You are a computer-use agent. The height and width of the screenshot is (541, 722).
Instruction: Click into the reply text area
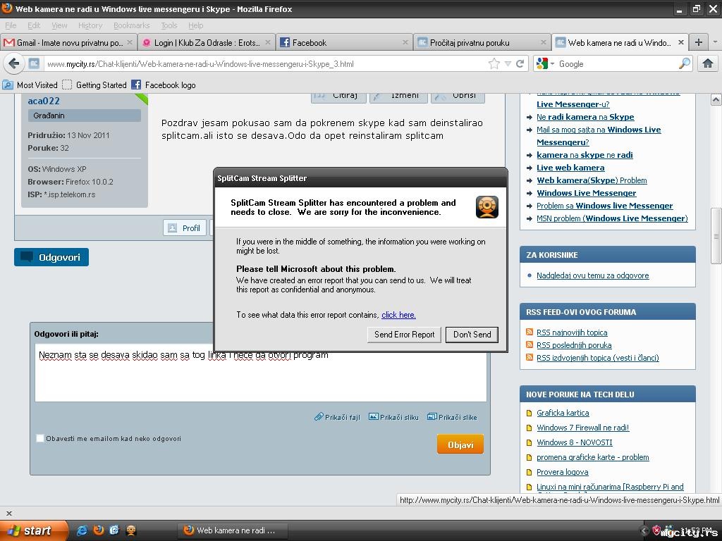(261, 373)
